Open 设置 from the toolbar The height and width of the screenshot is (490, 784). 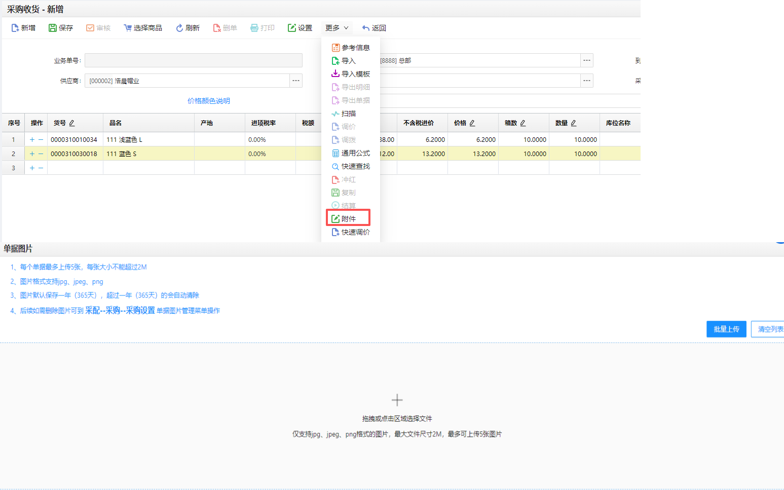coord(300,28)
